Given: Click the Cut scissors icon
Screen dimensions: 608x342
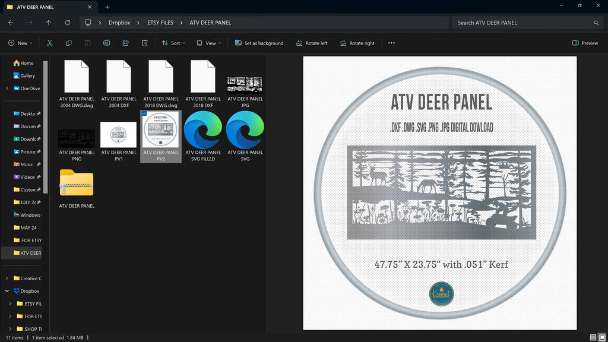Looking at the screenshot, I should [x=50, y=43].
